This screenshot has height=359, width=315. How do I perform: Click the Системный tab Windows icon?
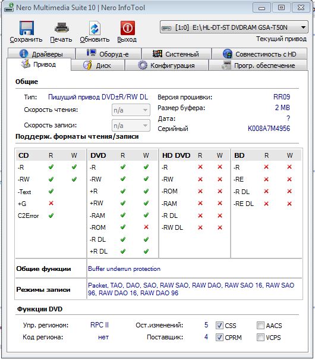point(157,54)
